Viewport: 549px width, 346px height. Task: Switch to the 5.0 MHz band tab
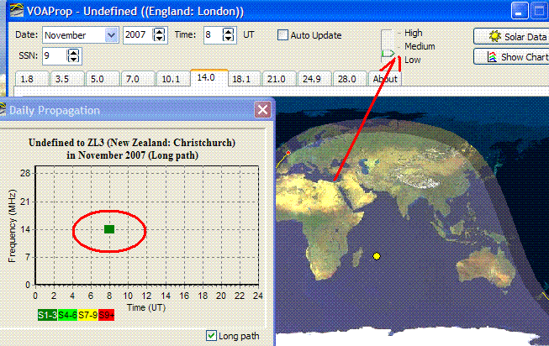click(x=103, y=79)
